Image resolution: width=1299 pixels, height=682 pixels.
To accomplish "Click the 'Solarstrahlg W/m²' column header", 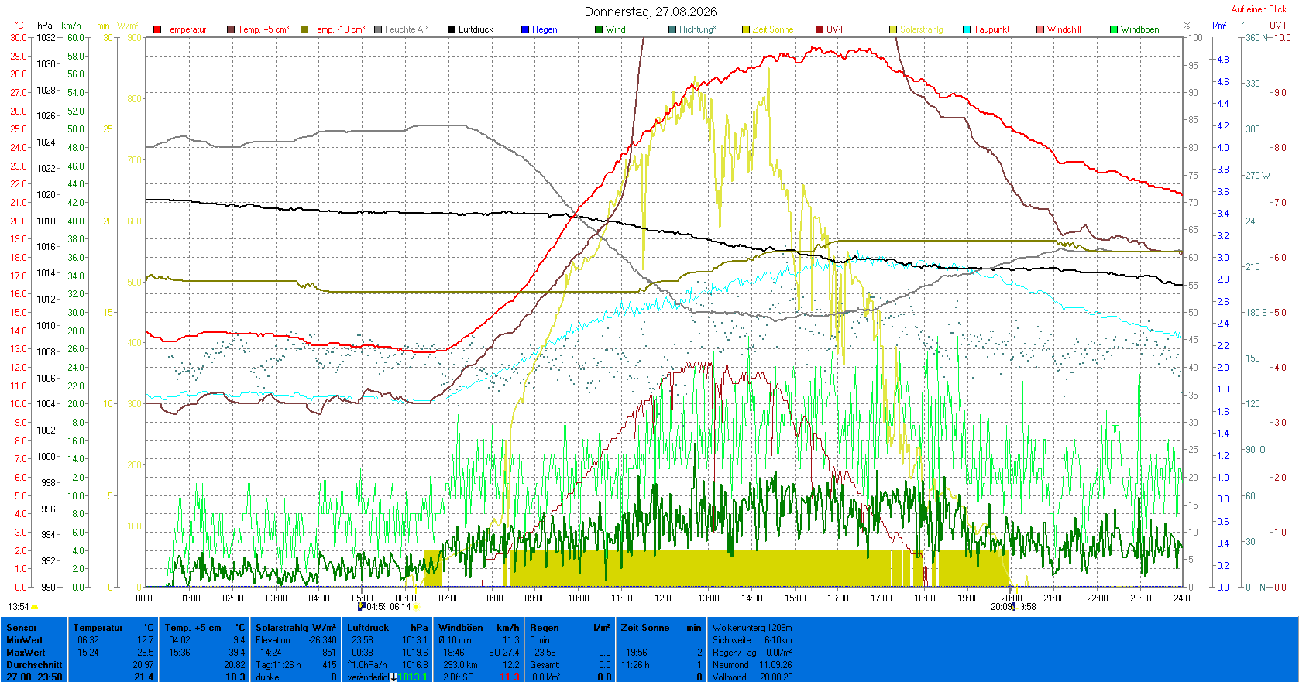I will [296, 628].
